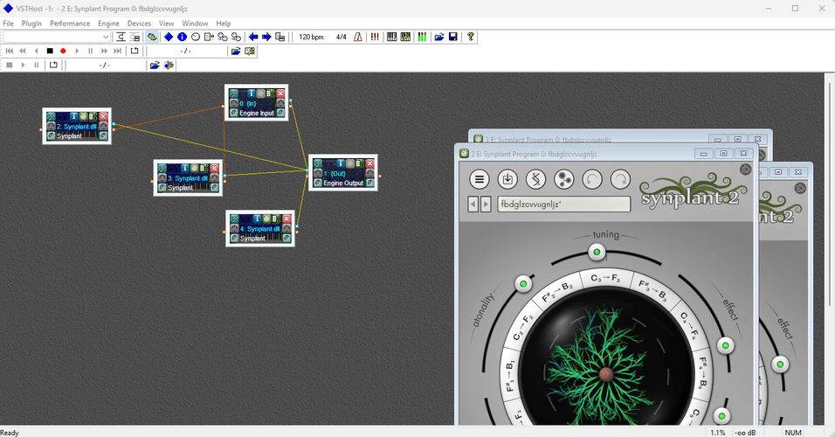Click the configure icon right of second-row folder icon
This screenshot has width=835, height=437.
(250, 52)
